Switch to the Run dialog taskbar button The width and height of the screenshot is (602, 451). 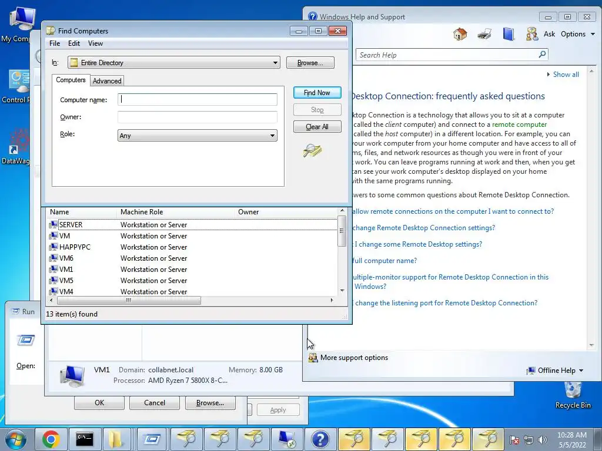coord(152,439)
